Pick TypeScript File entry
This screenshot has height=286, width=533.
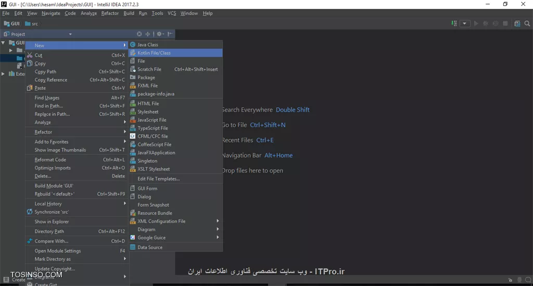coord(175,128)
